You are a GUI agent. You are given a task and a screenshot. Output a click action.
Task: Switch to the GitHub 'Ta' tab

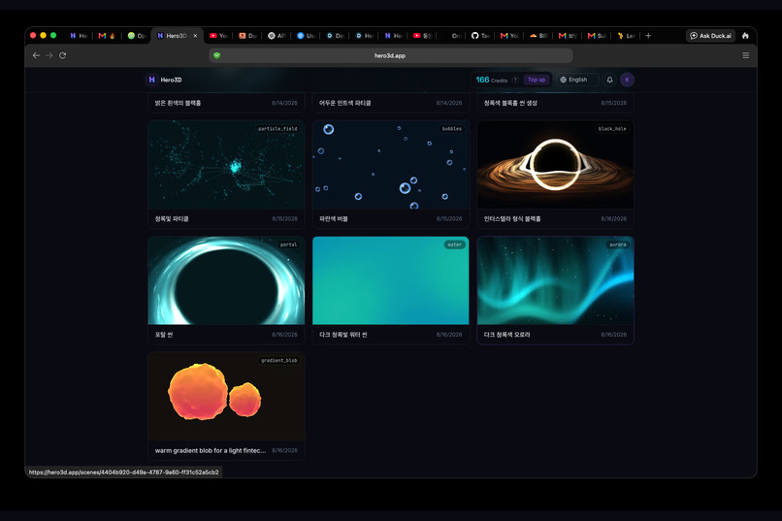pos(480,35)
